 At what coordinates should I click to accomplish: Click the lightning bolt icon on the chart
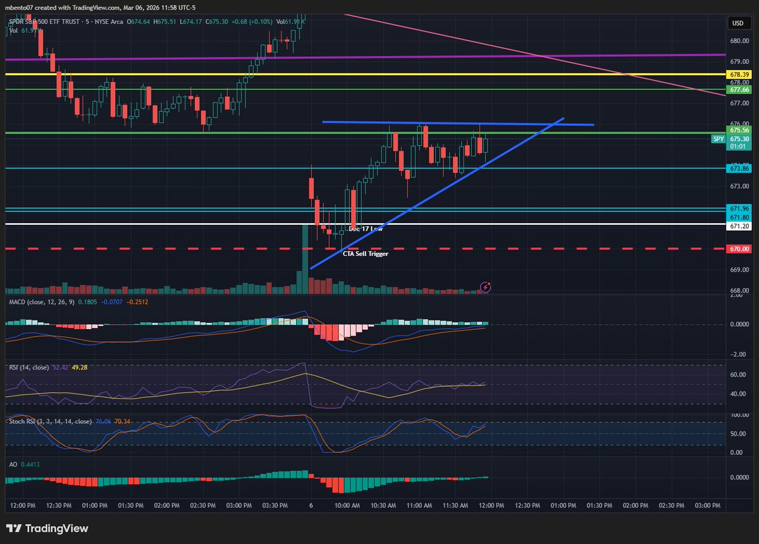[485, 287]
